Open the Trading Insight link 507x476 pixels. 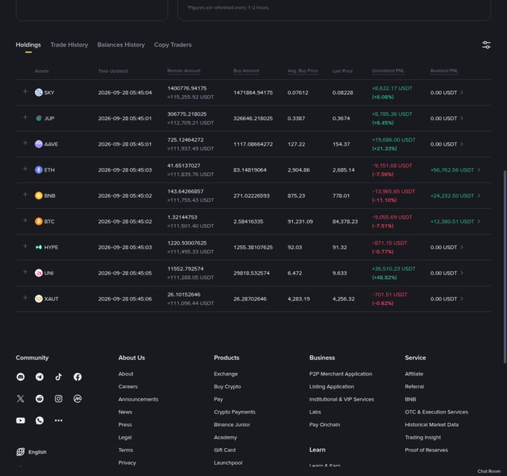tap(423, 437)
